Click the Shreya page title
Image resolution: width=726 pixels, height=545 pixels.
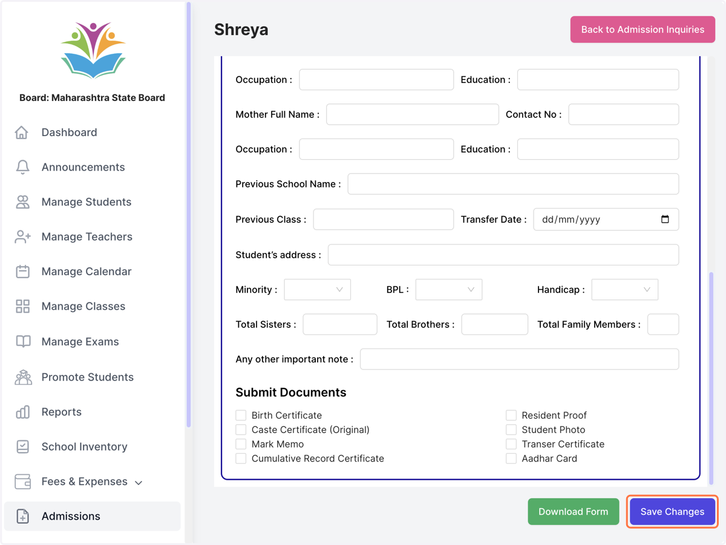(x=241, y=30)
